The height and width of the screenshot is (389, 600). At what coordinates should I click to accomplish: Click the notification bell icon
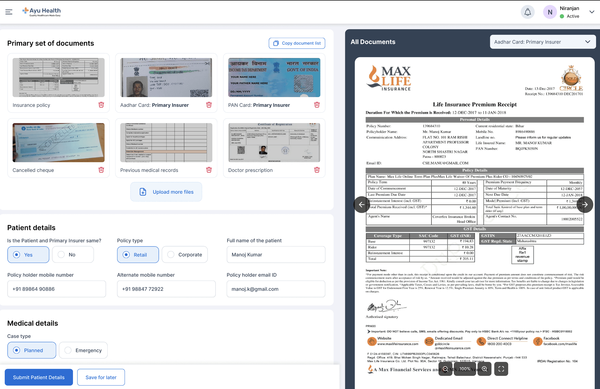point(528,12)
